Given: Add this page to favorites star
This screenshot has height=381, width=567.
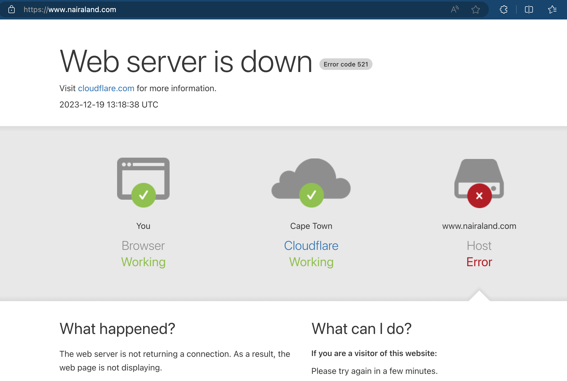Looking at the screenshot, I should click(475, 10).
